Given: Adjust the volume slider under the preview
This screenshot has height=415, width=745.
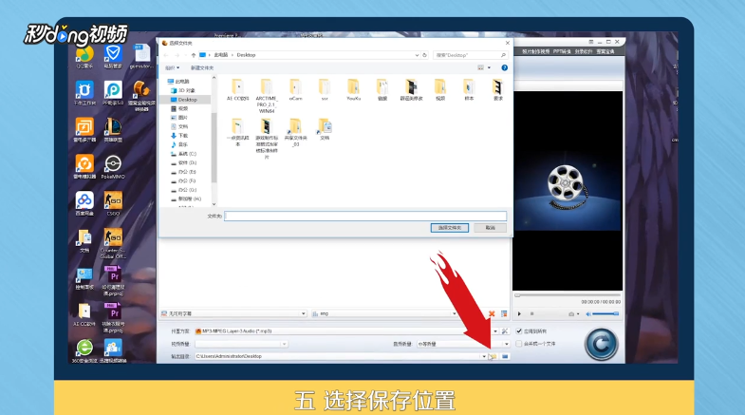Looking at the screenshot, I should [605, 313].
